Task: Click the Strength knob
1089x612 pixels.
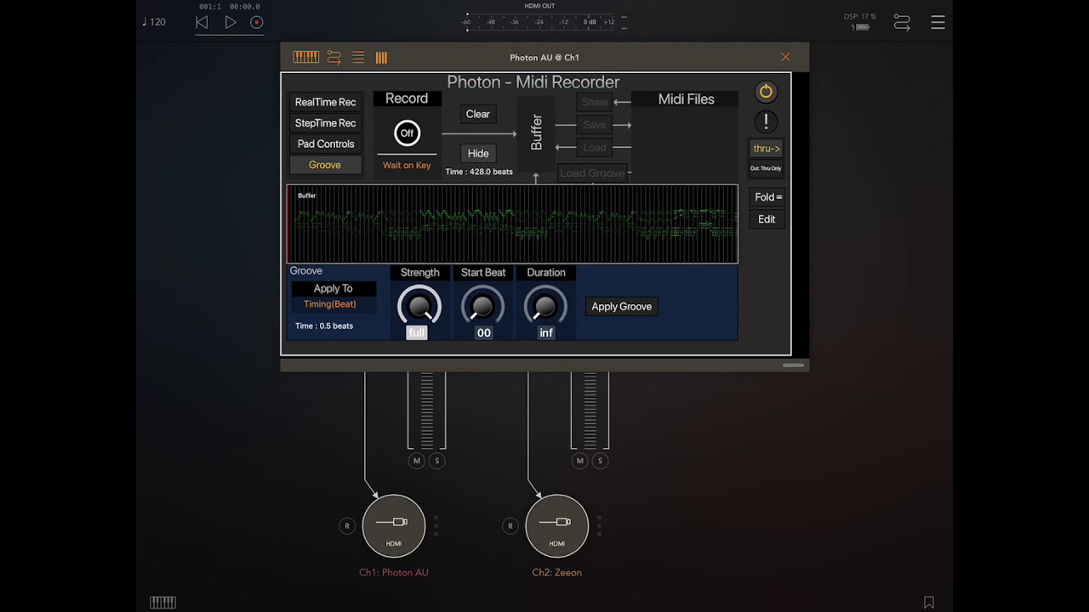Action: point(419,306)
